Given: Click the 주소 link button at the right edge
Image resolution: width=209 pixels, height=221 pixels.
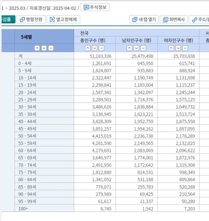Looking at the screenshot, I should (199, 19).
